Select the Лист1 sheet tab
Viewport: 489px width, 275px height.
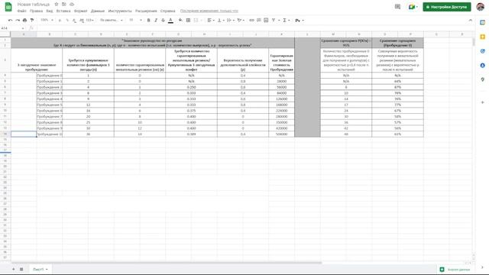(40, 269)
